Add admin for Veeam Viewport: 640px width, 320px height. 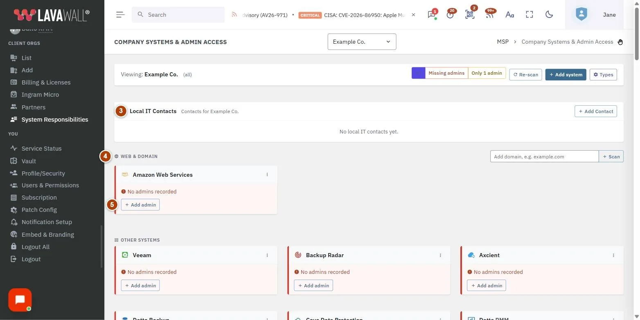[x=140, y=285]
